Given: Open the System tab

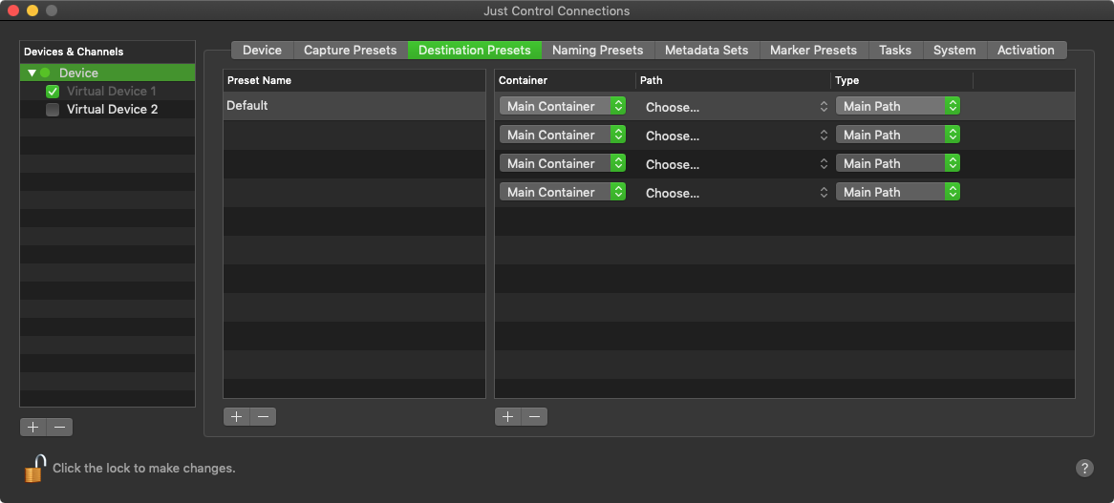Looking at the screenshot, I should tap(954, 51).
